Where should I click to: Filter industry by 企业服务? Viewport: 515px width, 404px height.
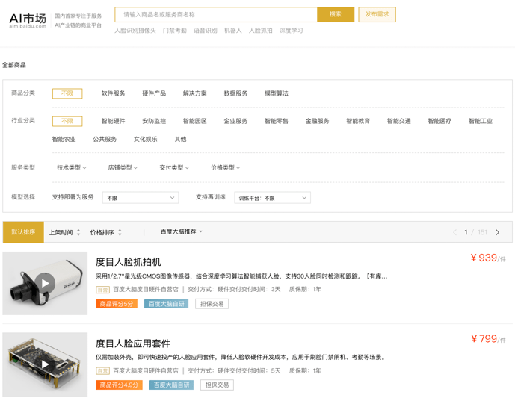click(x=235, y=122)
